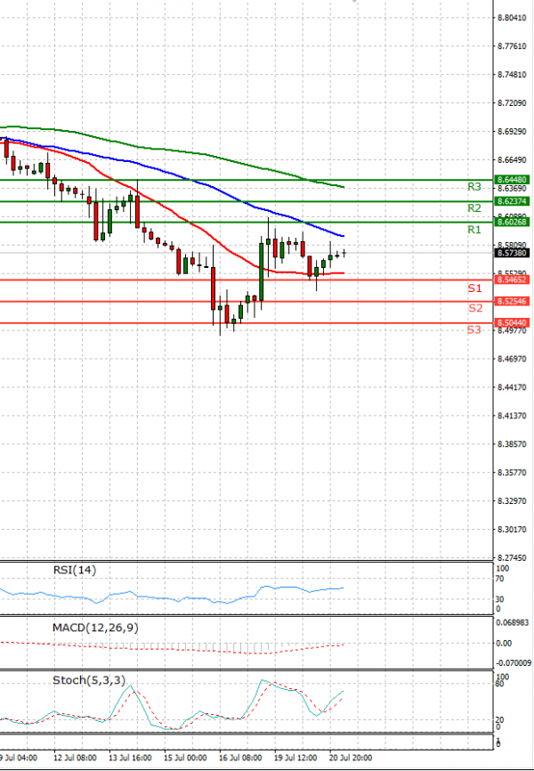Select the green 8.62374 price tag

(512, 201)
